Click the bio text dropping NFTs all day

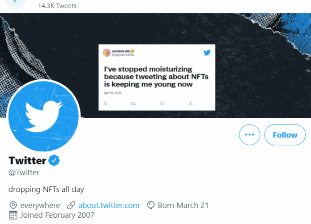click(46, 189)
